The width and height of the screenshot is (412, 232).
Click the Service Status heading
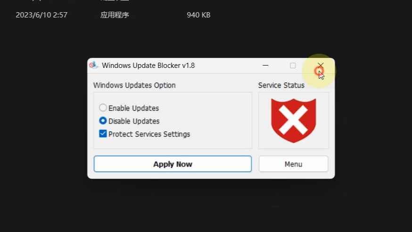pos(281,85)
